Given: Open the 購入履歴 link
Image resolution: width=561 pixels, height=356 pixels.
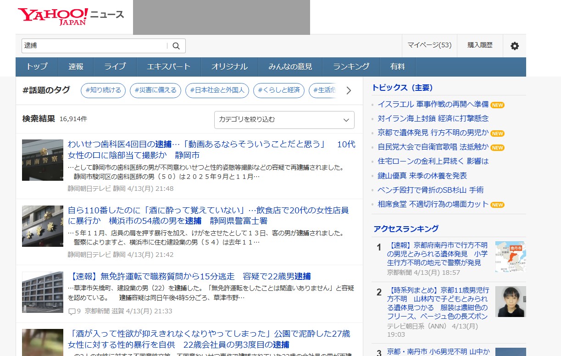Looking at the screenshot, I should (x=480, y=45).
